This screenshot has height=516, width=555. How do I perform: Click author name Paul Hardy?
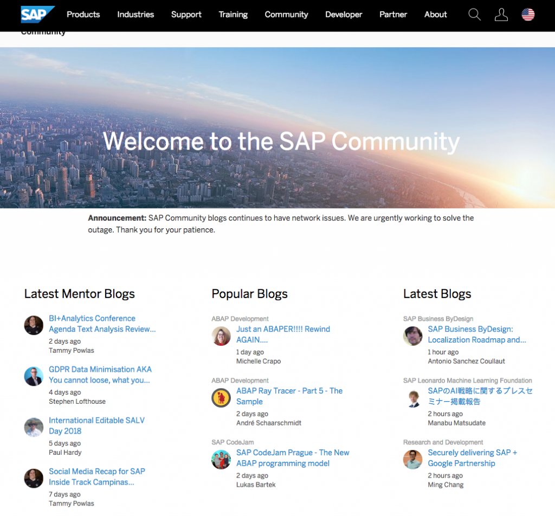pos(65,453)
